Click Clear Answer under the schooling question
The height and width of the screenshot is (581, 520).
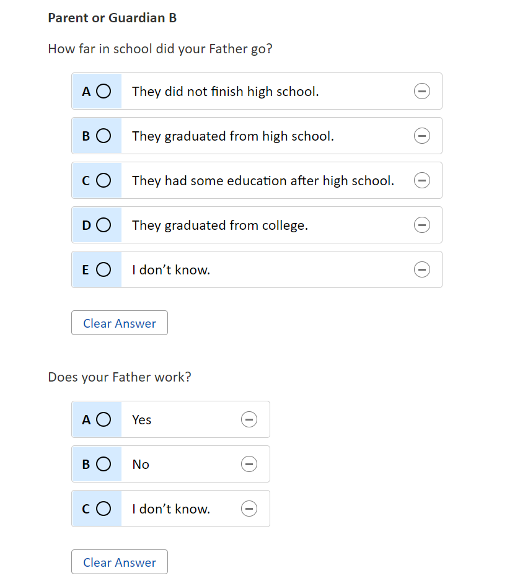pos(120,323)
